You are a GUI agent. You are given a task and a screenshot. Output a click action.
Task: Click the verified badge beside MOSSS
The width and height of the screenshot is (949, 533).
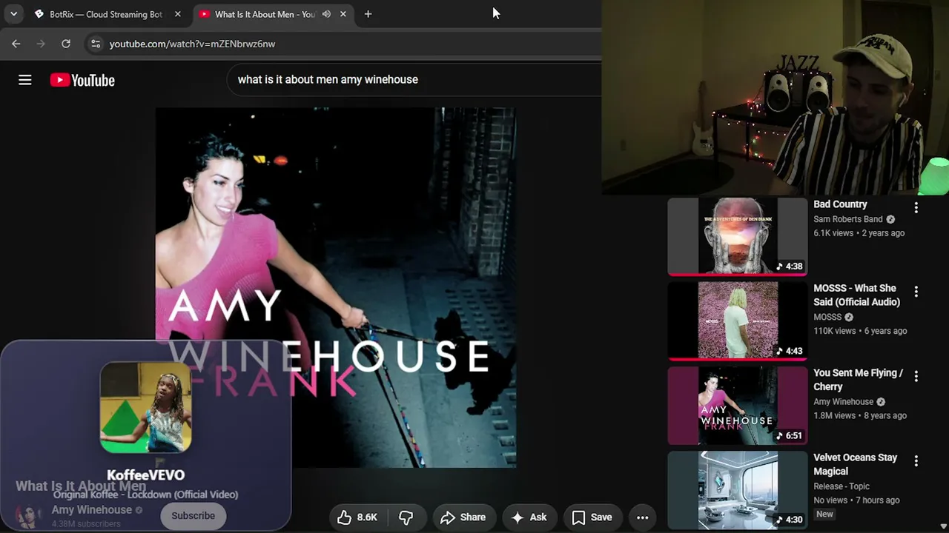849,317
